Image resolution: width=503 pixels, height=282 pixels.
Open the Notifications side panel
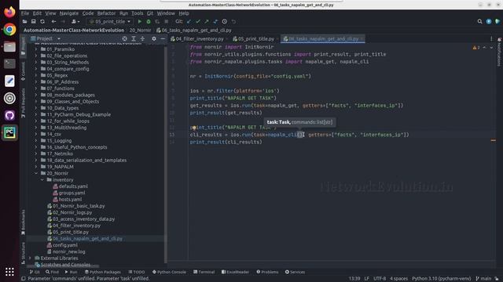pyautogui.click(x=499, y=52)
